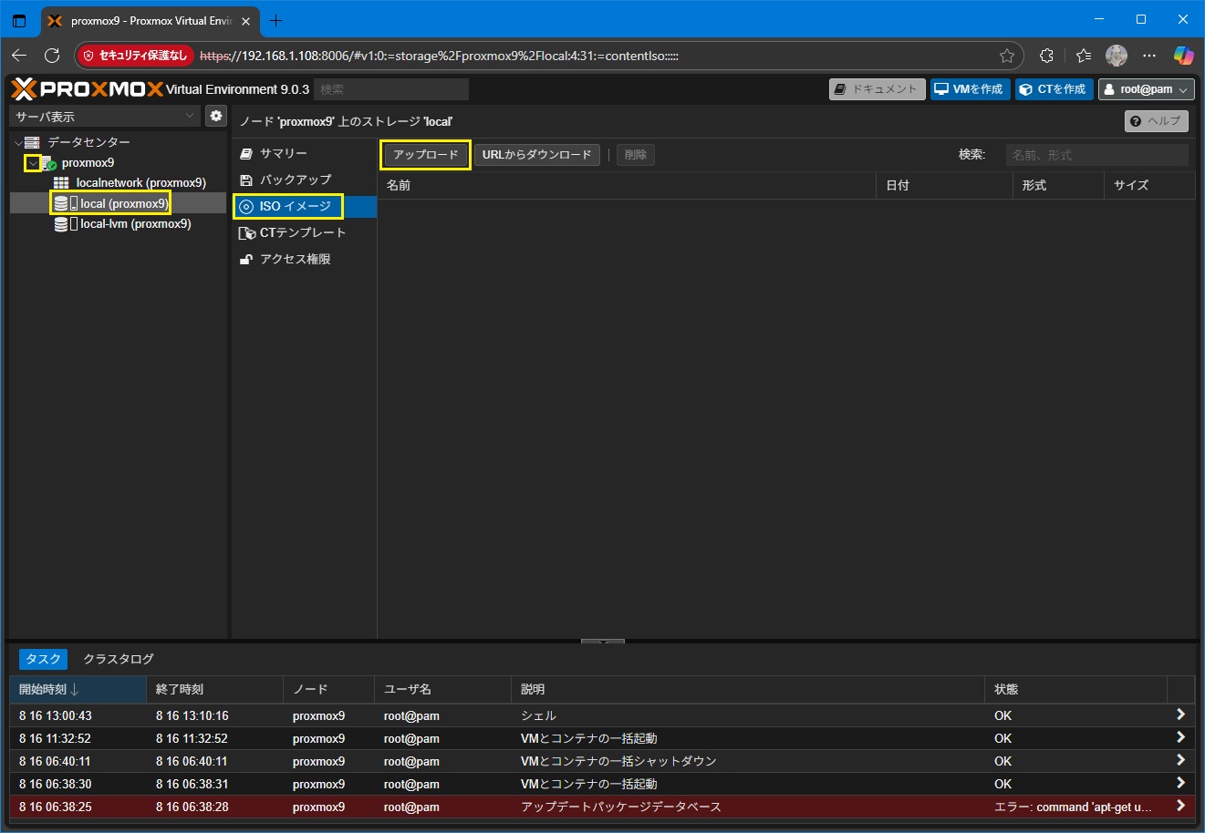Click URLからダウンロード button
The image size is (1205, 833).
click(x=536, y=155)
